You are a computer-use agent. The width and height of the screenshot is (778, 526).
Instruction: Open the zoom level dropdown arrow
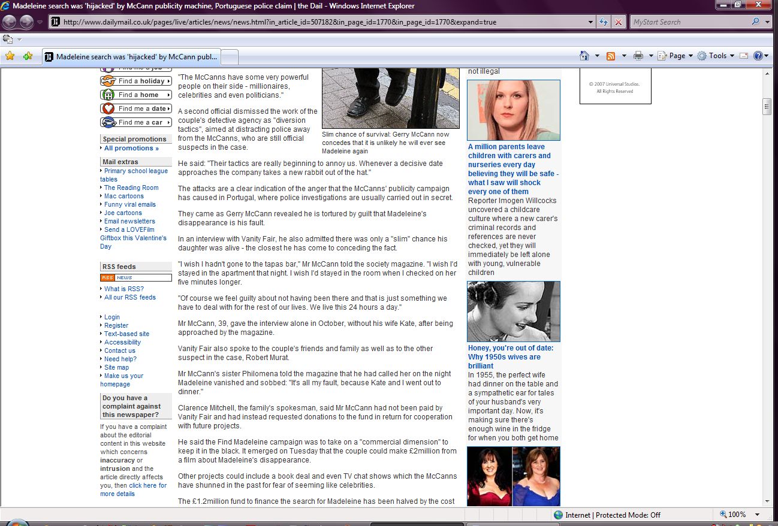click(758, 515)
